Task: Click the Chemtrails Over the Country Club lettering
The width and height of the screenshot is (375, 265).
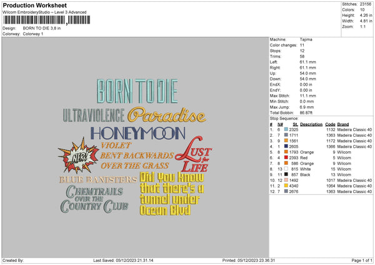Action: click(x=94, y=199)
